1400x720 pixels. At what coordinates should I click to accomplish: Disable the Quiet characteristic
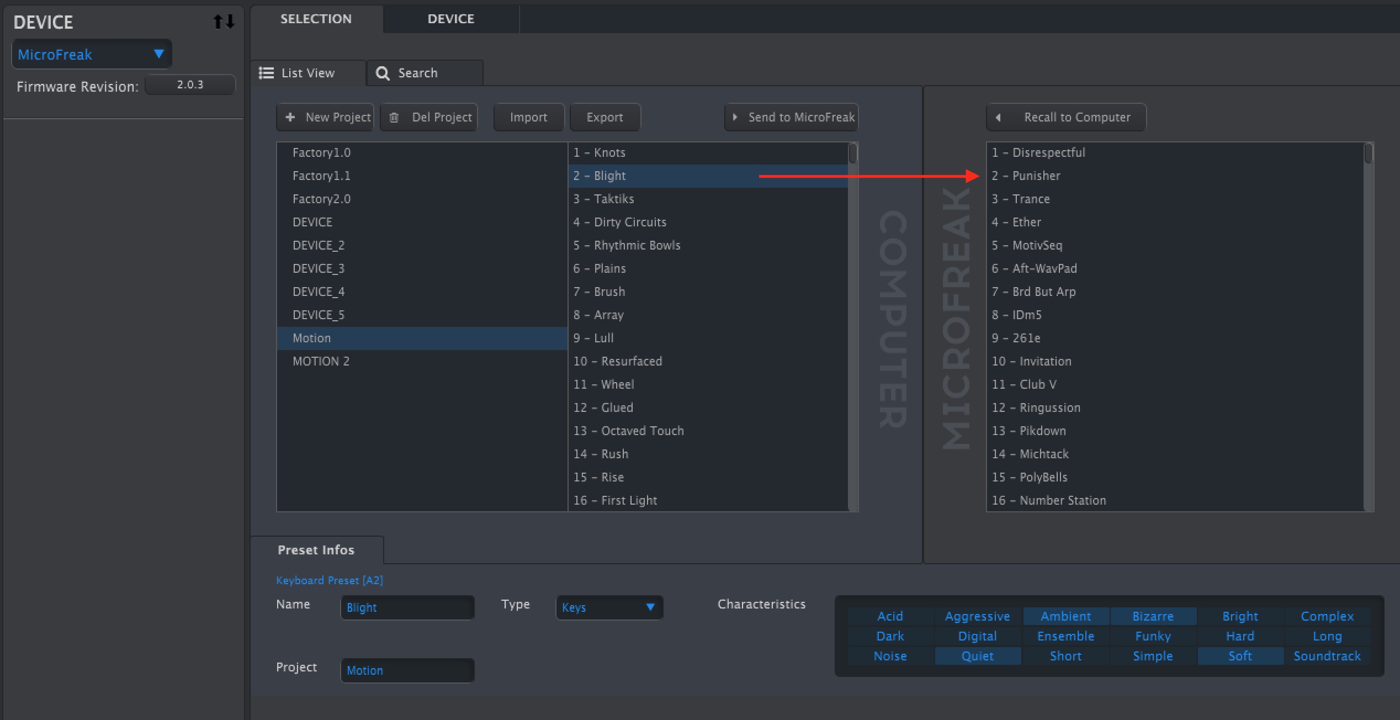[x=977, y=656]
